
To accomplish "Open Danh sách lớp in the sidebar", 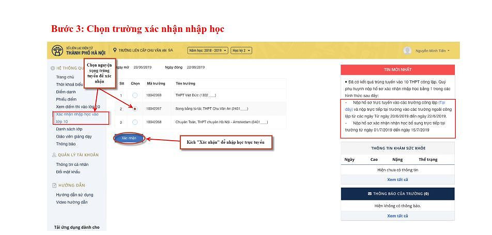I will [x=69, y=129].
